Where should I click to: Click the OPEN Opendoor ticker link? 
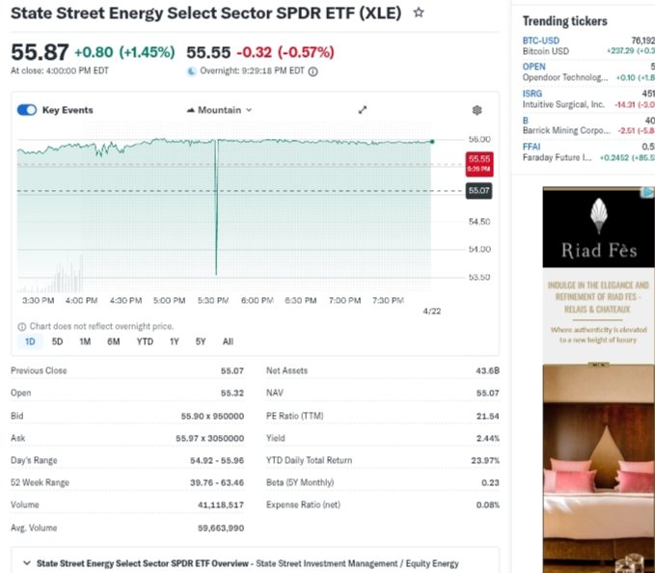533,67
